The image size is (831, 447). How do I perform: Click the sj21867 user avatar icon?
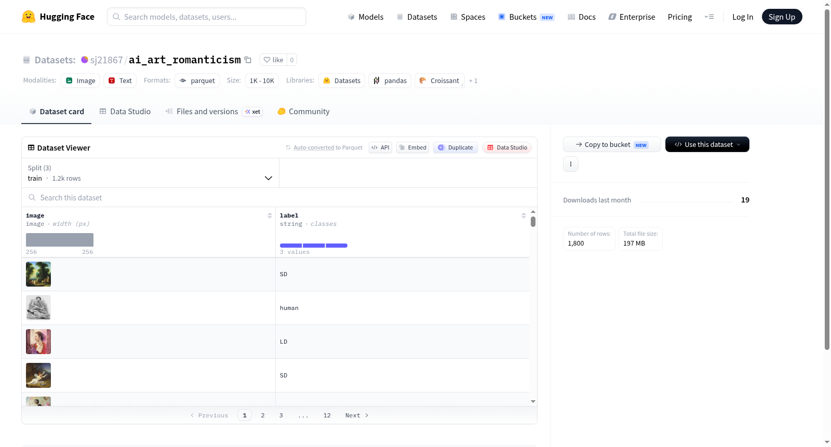click(x=85, y=60)
